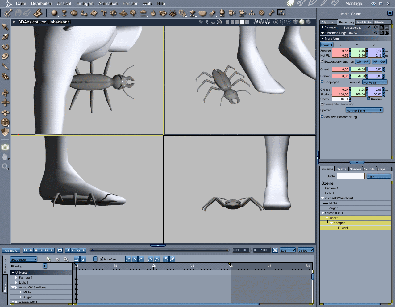
Task: Click the bone tool icon in top toolbar
Action: [x=271, y=13]
